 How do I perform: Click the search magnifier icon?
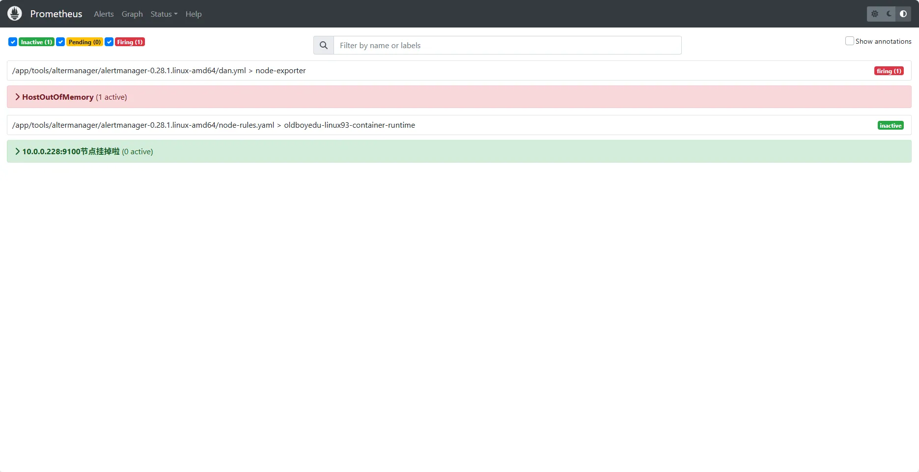323,45
